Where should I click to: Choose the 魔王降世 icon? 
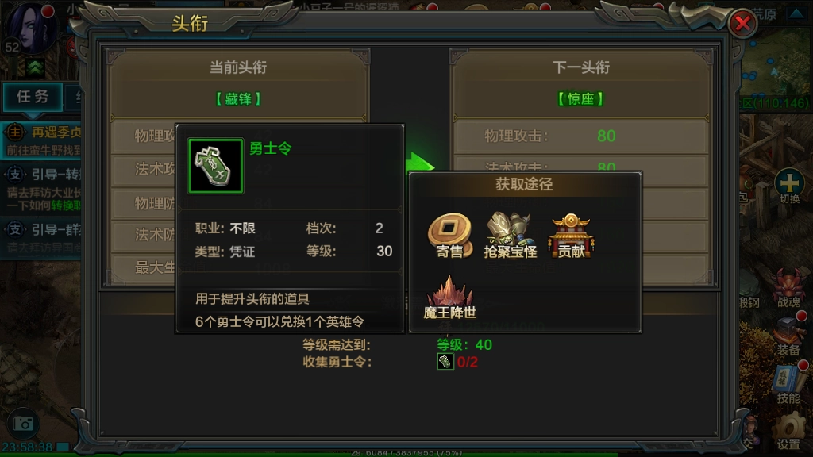tap(449, 297)
